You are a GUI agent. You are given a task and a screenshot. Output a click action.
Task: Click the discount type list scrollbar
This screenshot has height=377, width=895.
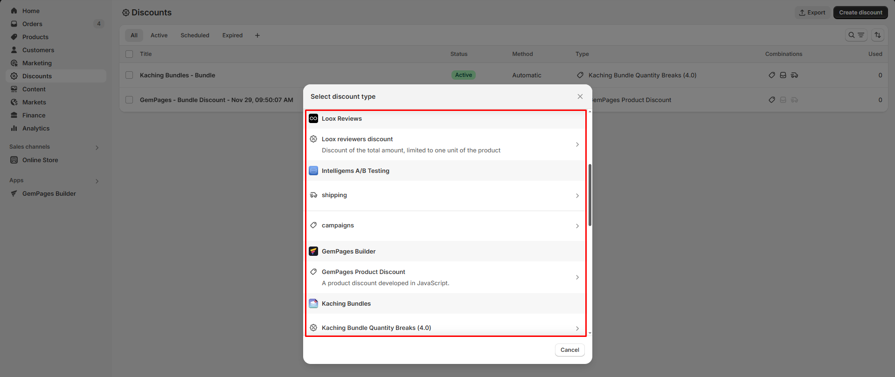click(x=590, y=195)
